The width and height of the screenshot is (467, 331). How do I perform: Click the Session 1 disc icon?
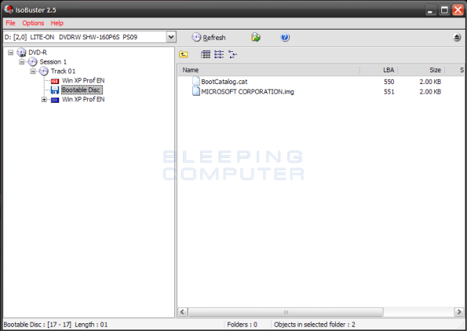[32, 62]
